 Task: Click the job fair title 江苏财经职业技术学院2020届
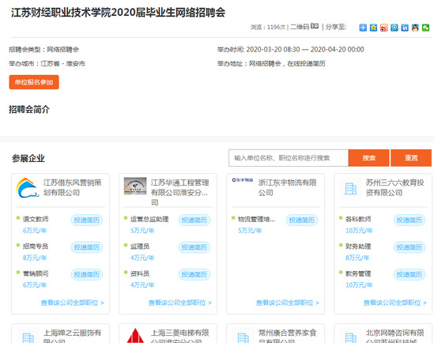(x=119, y=13)
